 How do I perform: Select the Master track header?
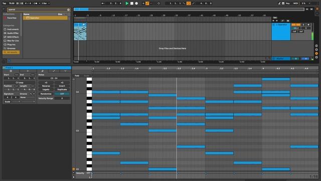pyautogui.click(x=281, y=59)
